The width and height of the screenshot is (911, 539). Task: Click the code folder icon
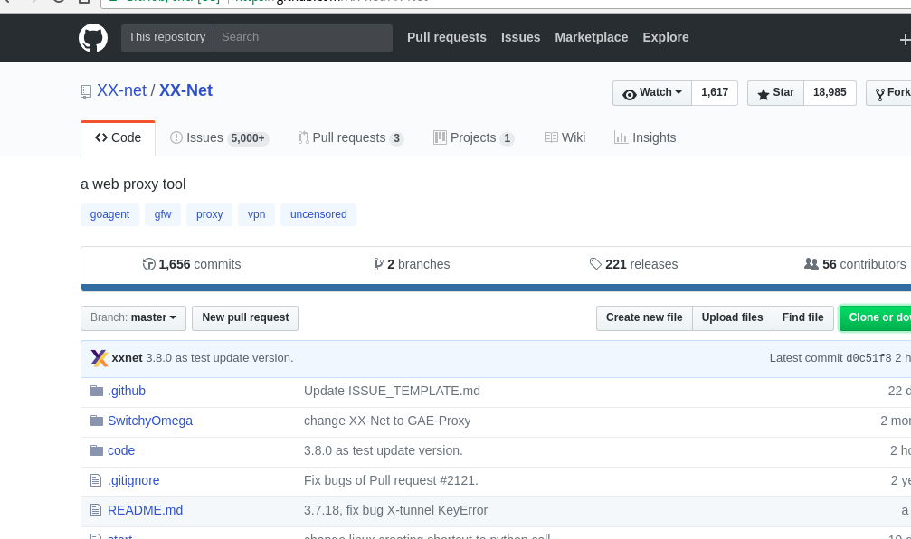pos(97,450)
